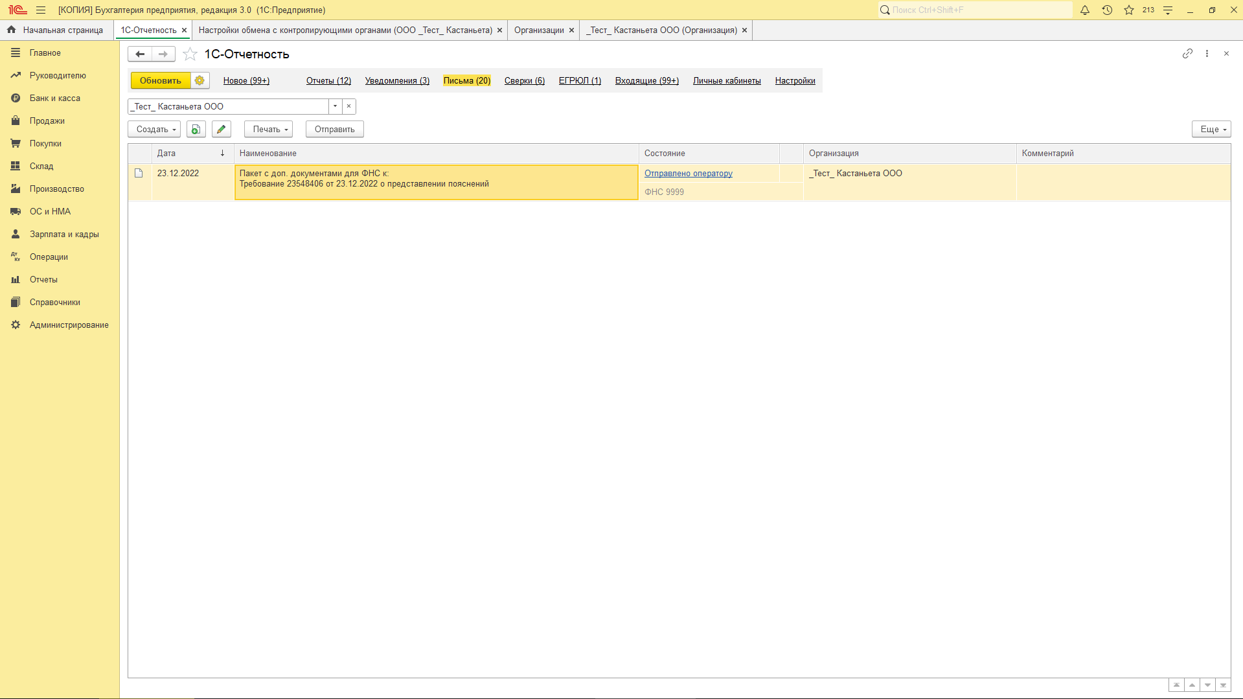The height and width of the screenshot is (699, 1243).
Task: Copy link using chain icon
Action: pyautogui.click(x=1187, y=54)
